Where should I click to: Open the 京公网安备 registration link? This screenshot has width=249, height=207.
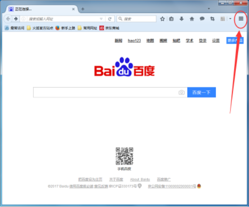(x=172, y=186)
